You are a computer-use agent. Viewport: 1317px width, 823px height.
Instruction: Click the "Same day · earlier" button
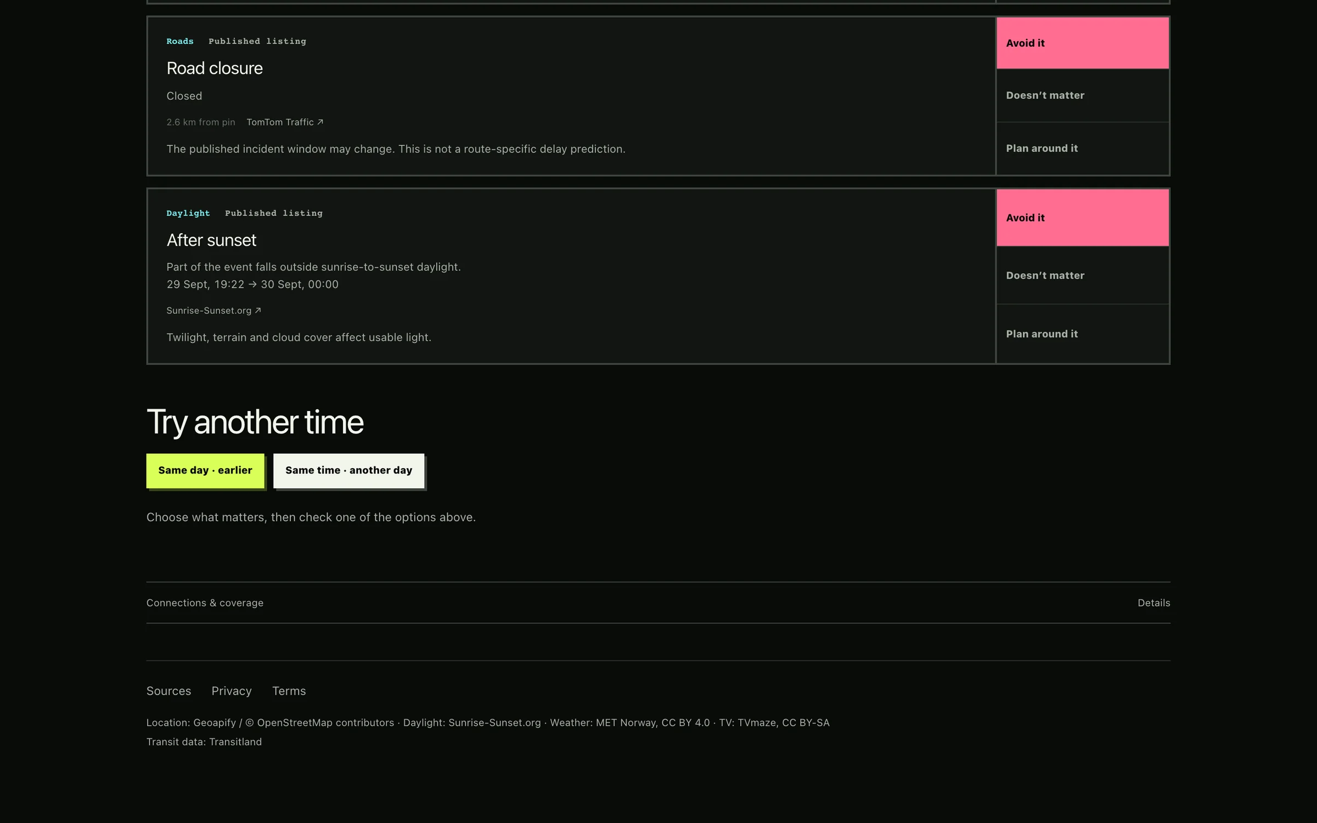click(x=205, y=471)
